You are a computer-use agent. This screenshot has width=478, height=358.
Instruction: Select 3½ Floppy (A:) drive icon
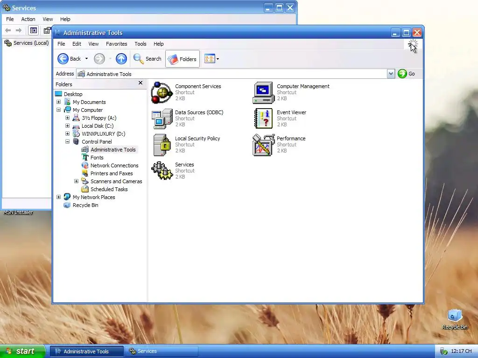click(x=76, y=118)
